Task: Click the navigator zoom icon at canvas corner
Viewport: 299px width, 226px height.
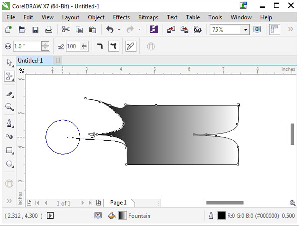Action: (x=293, y=203)
